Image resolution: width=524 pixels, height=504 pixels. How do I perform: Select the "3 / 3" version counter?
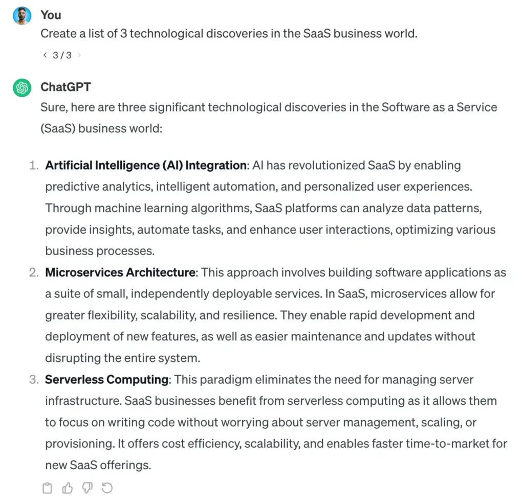(62, 55)
